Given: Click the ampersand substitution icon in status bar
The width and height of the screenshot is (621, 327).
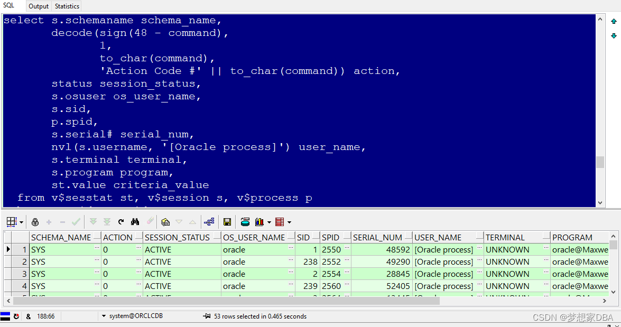Looking at the screenshot, I should 29,316.
